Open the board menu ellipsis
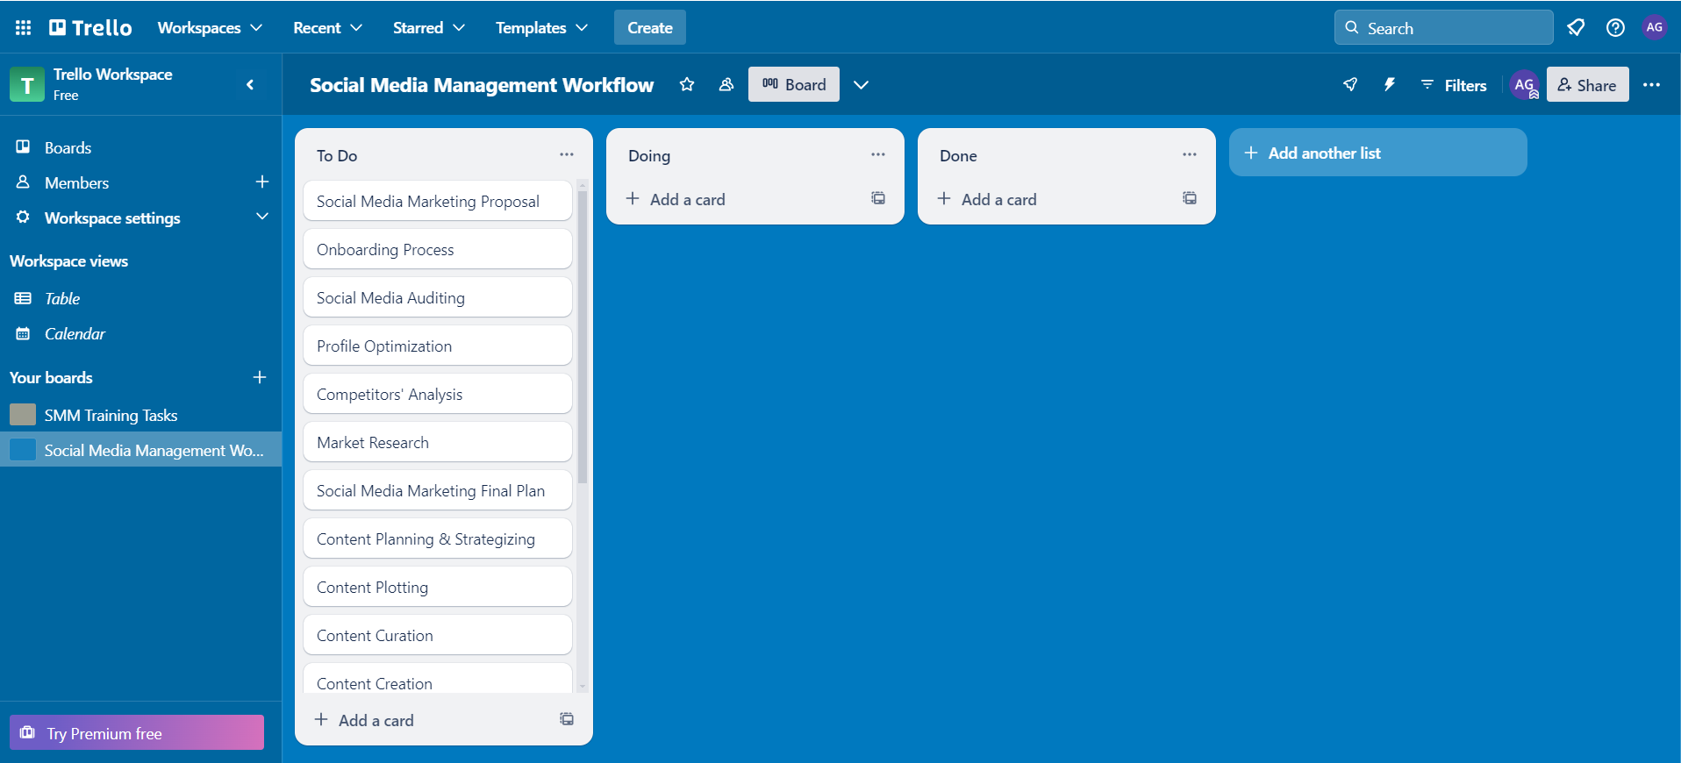 pos(1651,85)
